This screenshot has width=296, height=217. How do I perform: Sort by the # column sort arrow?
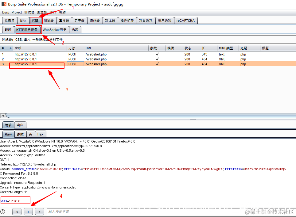coord(10,48)
